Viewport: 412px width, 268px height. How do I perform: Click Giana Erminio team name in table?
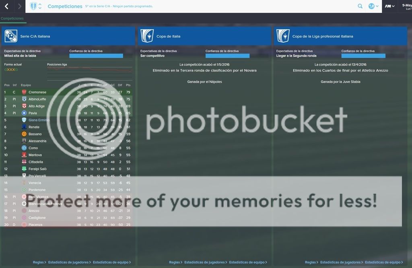[39, 120]
